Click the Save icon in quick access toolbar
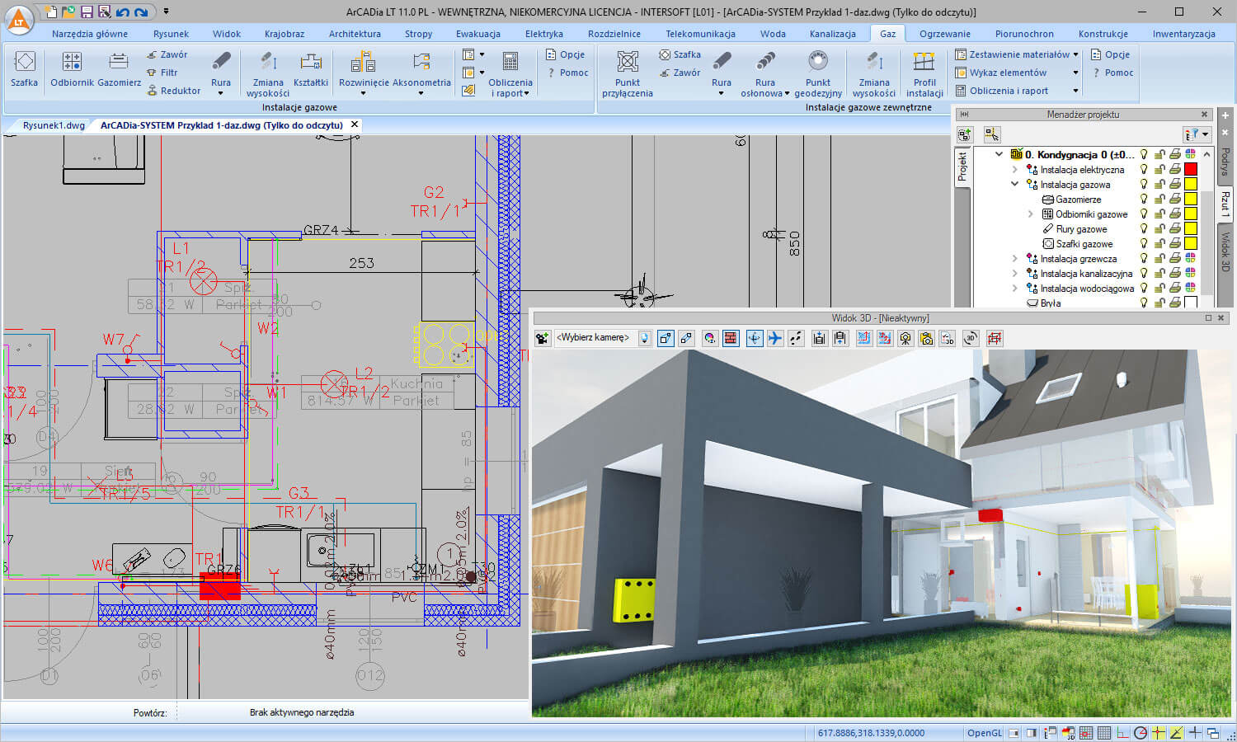The width and height of the screenshot is (1237, 742). 87,12
